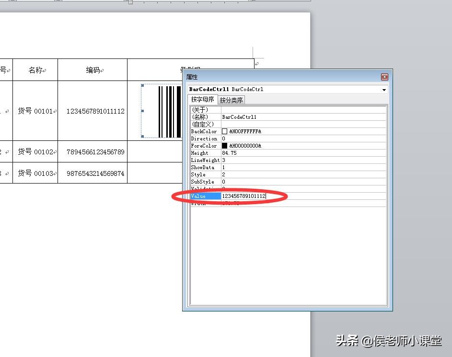Click the BackColor property label
The height and width of the screenshot is (357, 452).
pos(204,131)
